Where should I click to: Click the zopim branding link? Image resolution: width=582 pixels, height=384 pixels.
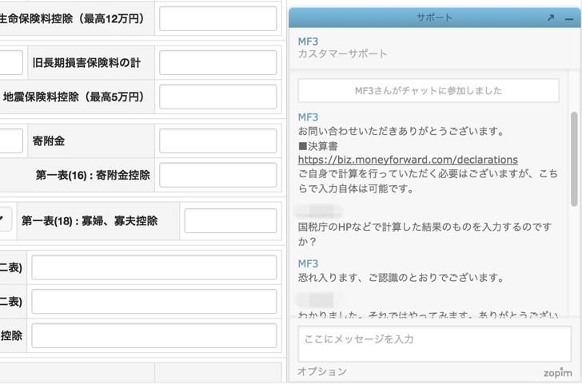[557, 373]
